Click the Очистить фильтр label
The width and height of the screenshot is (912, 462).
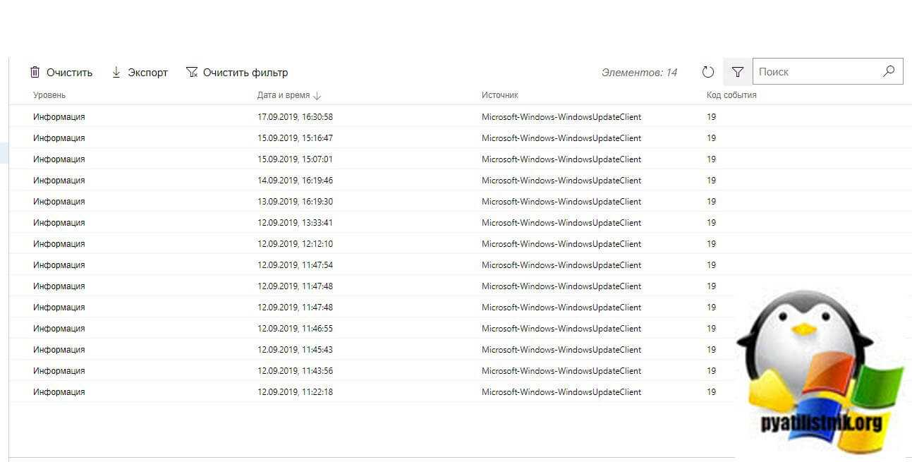[x=245, y=73]
